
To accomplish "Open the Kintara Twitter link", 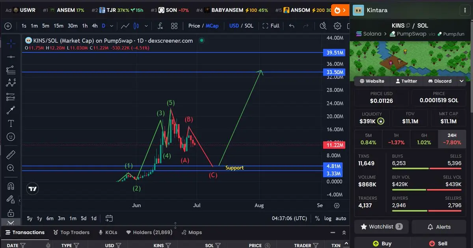I will click(x=406, y=81).
